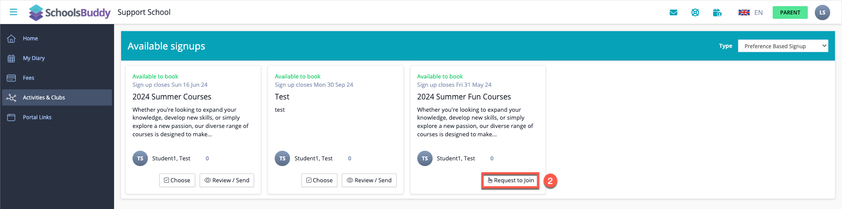Viewport: 842px width, 209px height.
Task: Open the hamburger navigation menu
Action: coord(14,12)
